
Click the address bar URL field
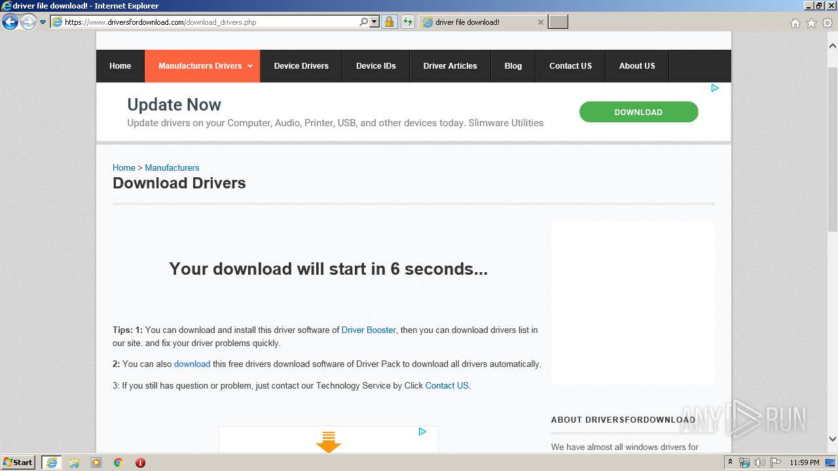[x=204, y=22]
